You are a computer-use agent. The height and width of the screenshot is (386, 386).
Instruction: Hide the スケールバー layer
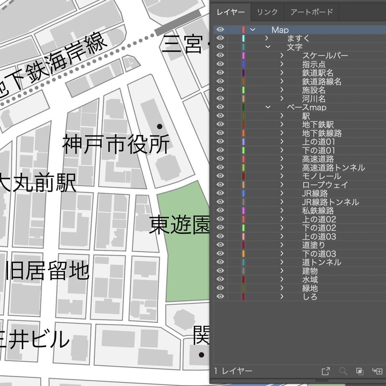click(x=220, y=55)
